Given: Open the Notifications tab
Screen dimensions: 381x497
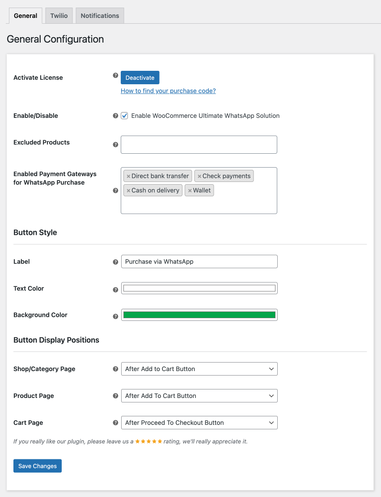Looking at the screenshot, I should point(100,16).
